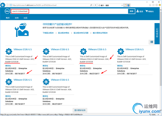Open VMware ESXi 6.5 title on bottom-row A04 card
This screenshot has width=162, height=116.
(60, 80)
